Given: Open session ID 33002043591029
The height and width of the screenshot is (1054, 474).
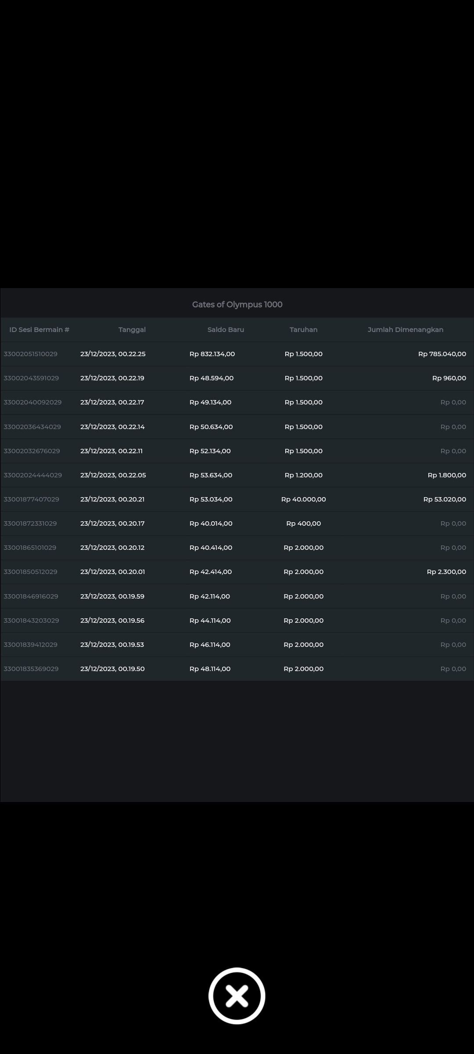Looking at the screenshot, I should tap(31, 378).
